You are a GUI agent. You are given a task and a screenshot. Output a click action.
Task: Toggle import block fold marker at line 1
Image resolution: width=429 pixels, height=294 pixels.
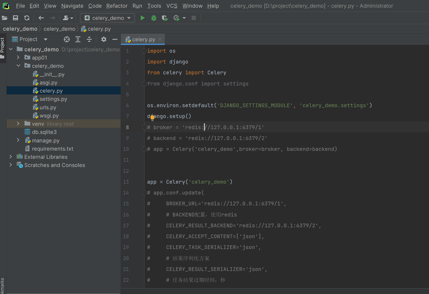[x=144, y=51]
